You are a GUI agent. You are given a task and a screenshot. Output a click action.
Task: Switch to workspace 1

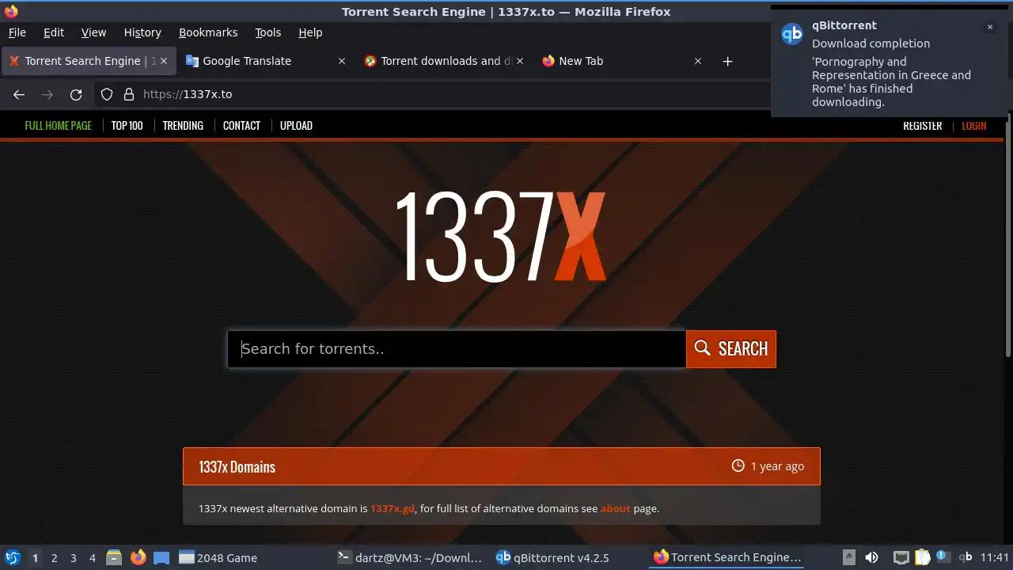coord(35,558)
